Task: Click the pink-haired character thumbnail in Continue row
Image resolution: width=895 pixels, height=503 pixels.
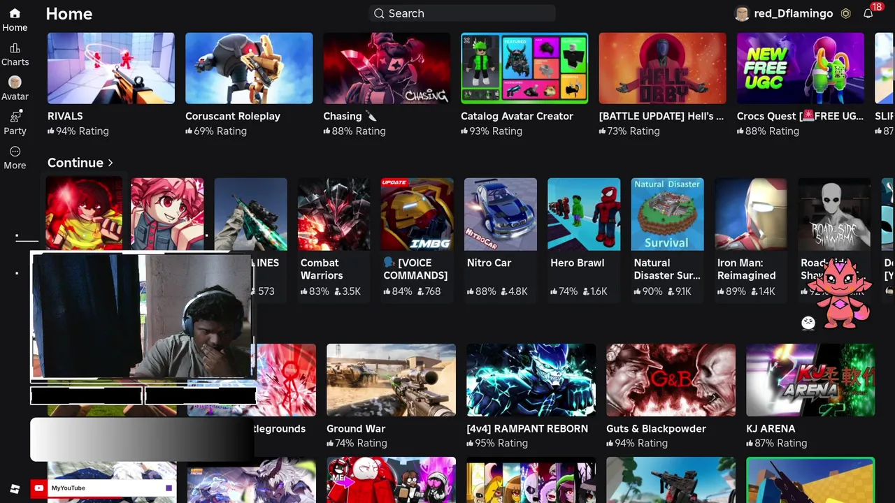Action: tap(167, 214)
